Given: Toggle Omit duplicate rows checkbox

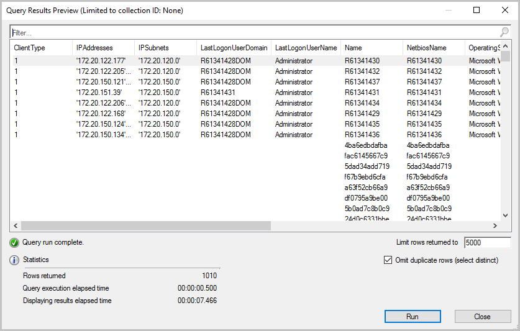Looking at the screenshot, I should [x=388, y=260].
